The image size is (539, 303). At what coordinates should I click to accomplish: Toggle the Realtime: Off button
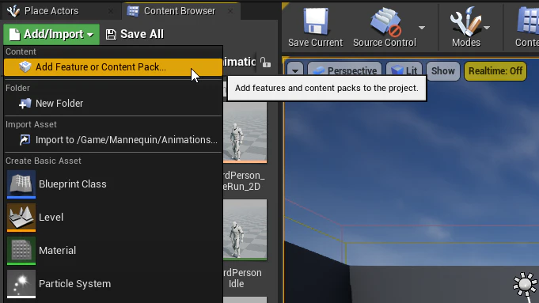[x=495, y=71]
